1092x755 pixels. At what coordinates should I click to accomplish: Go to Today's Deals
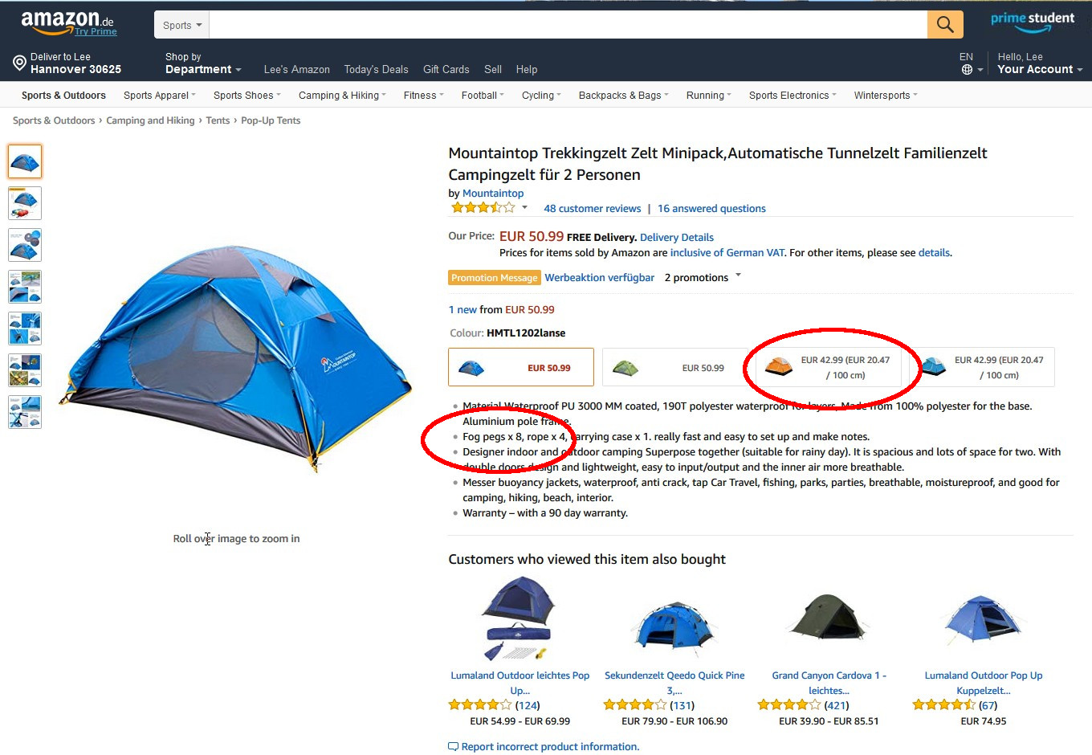click(x=376, y=69)
